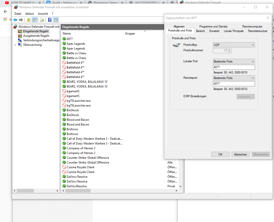
Task: Expand the Überwachung tree node
Action: tap(15, 45)
